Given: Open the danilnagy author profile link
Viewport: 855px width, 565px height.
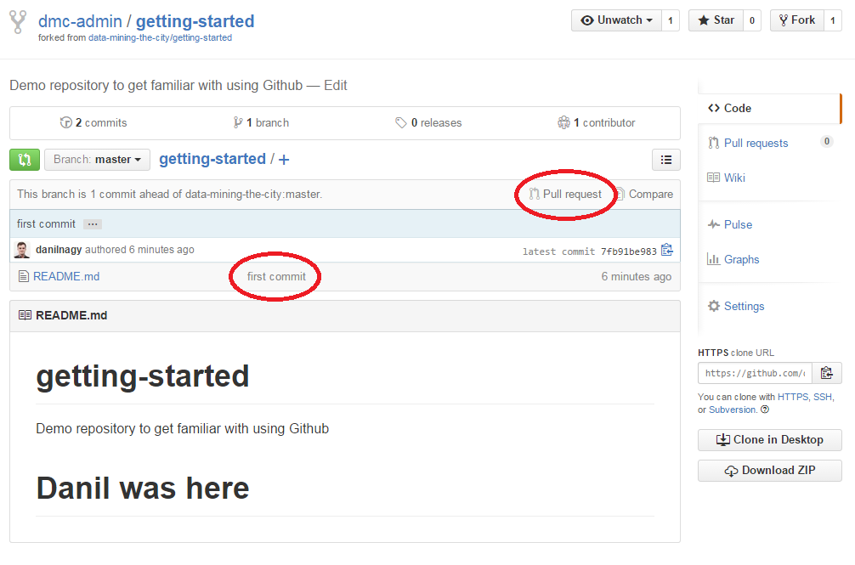Looking at the screenshot, I should [59, 250].
